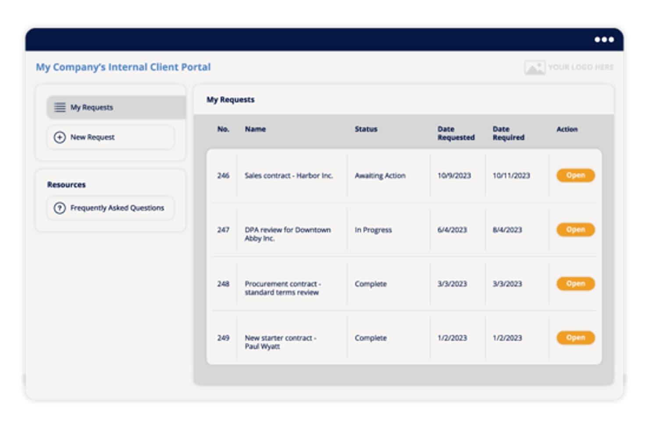Click the 'In Progress' status cell
The height and width of the screenshot is (433, 649).
tap(373, 230)
